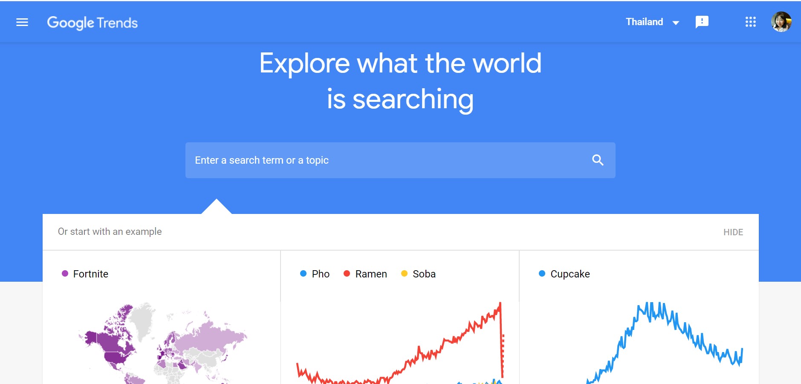Click the Pho search term label
Screen dimensions: 801x384
(321, 274)
